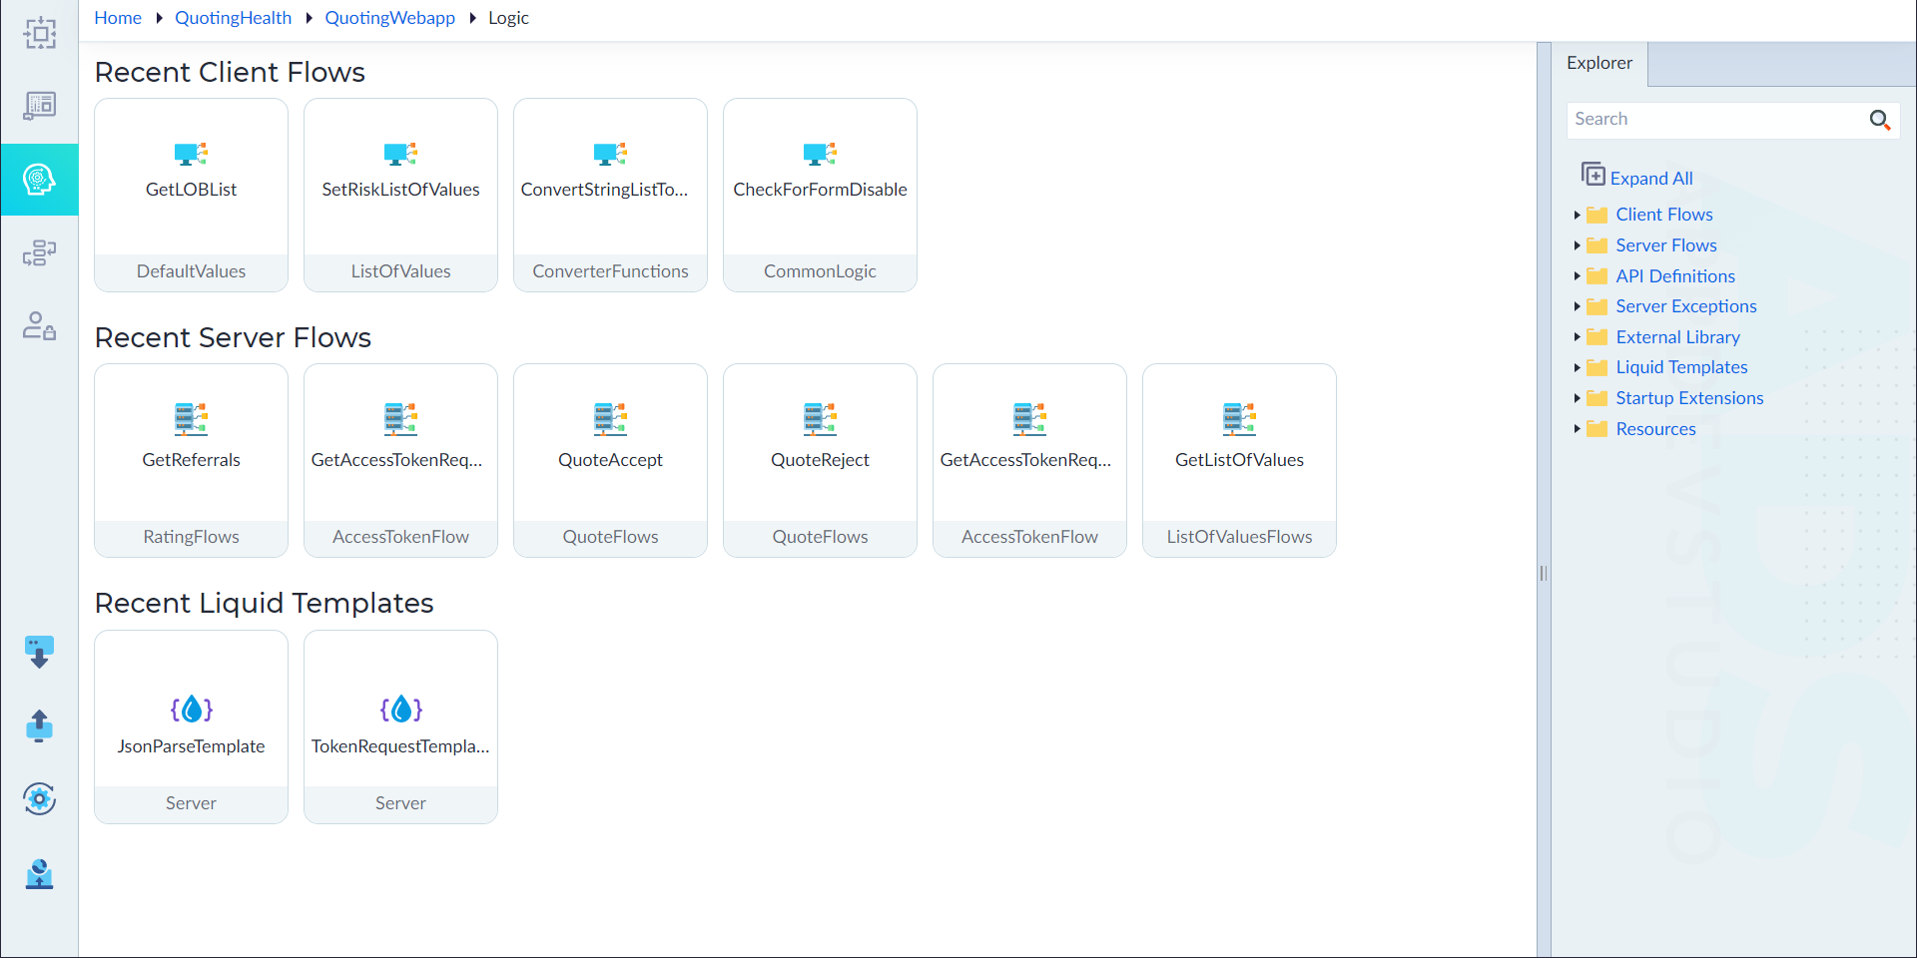
Task: Click the Expand All link text
Action: (x=1651, y=179)
